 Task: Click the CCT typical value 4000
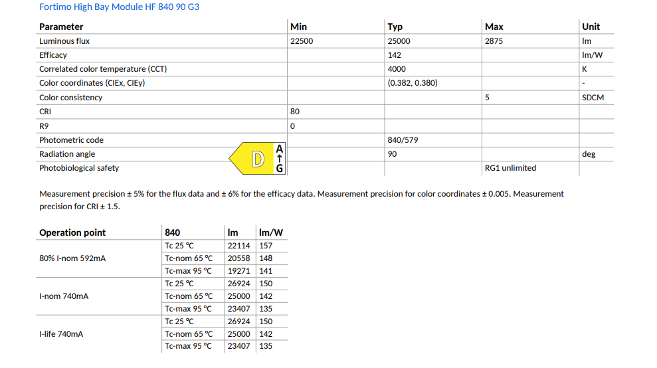click(397, 68)
